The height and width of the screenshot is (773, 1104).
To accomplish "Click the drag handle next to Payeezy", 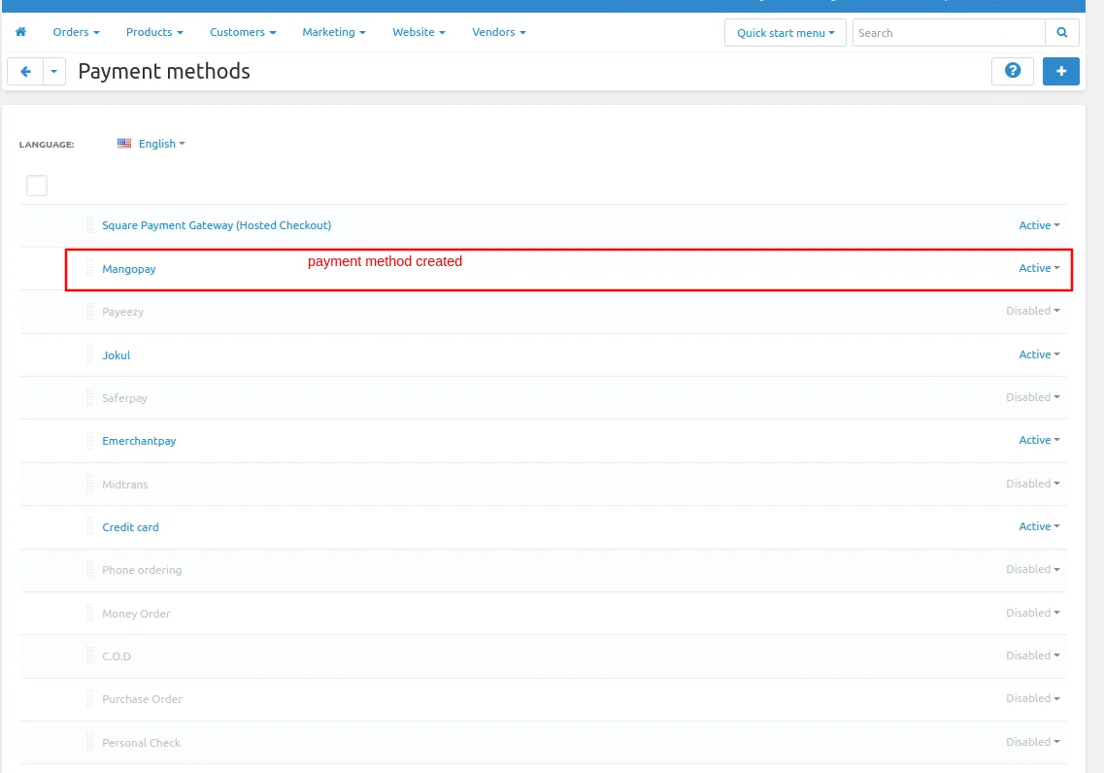I will [90, 311].
